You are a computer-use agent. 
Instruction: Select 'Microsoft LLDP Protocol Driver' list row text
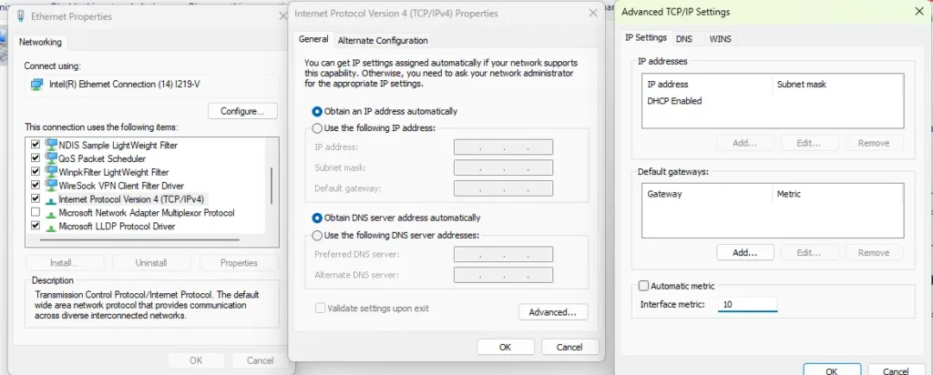click(x=118, y=227)
